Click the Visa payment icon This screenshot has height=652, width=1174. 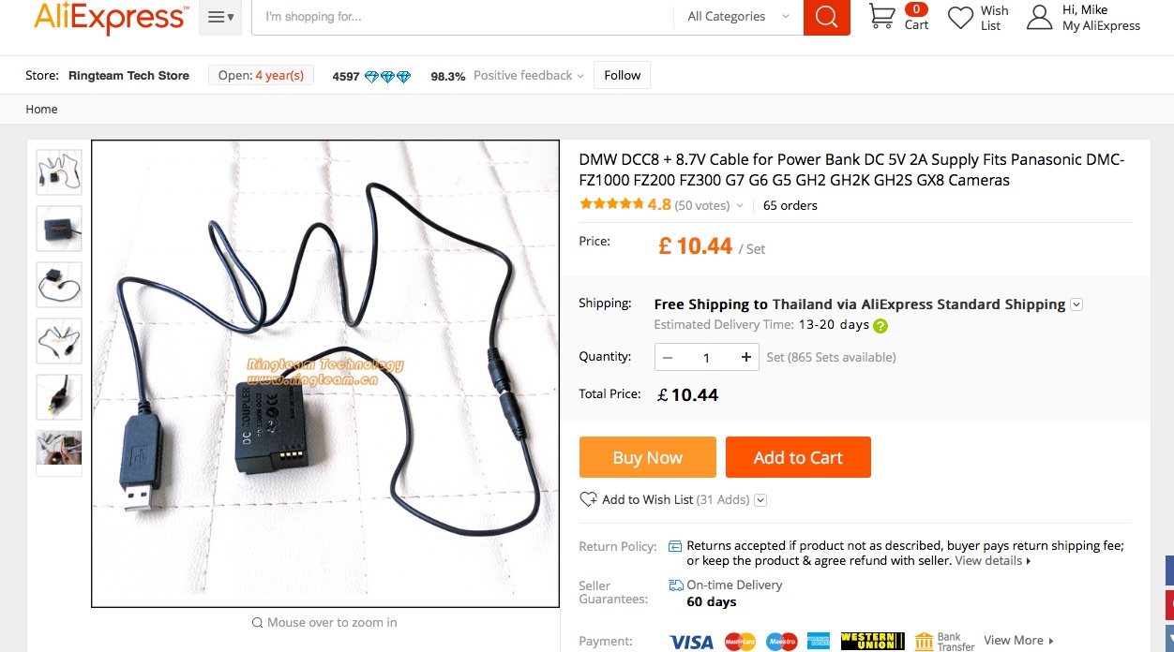(x=691, y=642)
